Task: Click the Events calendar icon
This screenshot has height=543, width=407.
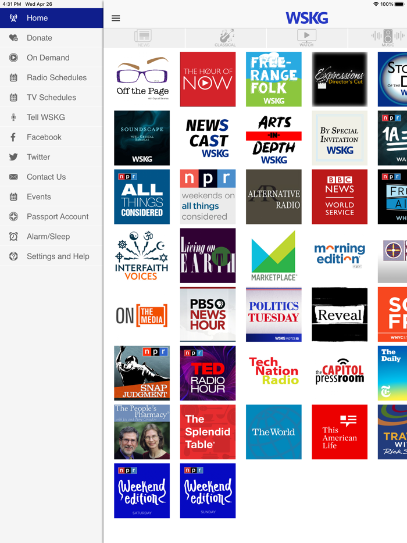Action: (13, 197)
